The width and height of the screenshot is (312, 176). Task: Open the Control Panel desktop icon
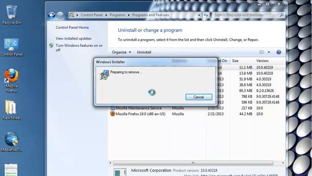click(x=11, y=47)
